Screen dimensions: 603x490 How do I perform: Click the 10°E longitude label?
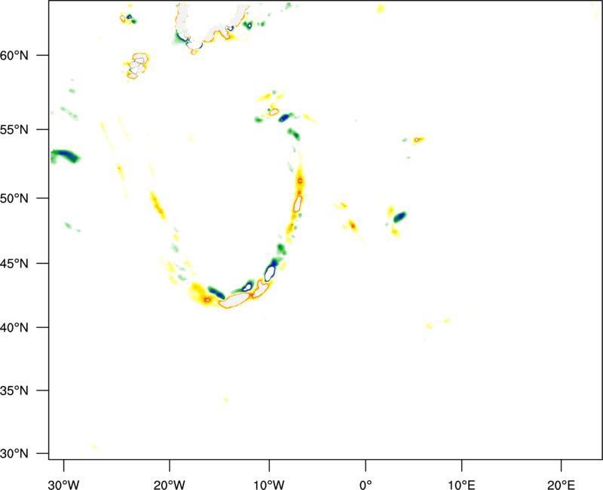coord(461,485)
